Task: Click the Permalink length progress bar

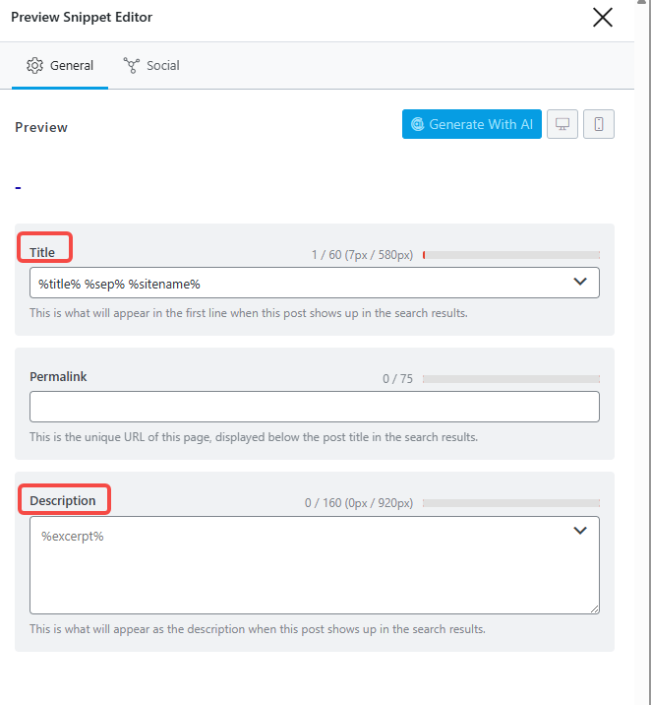Action: [x=511, y=379]
